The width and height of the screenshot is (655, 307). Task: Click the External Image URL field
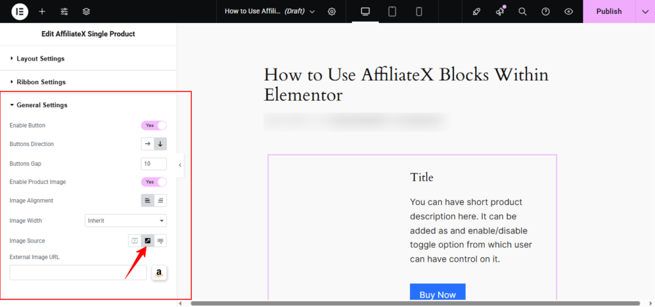tap(69, 273)
